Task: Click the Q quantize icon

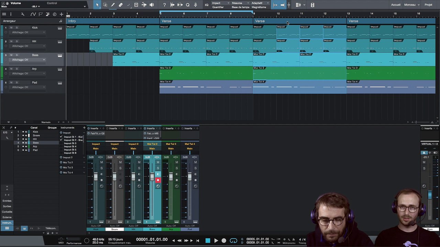Action: tap(188, 5)
